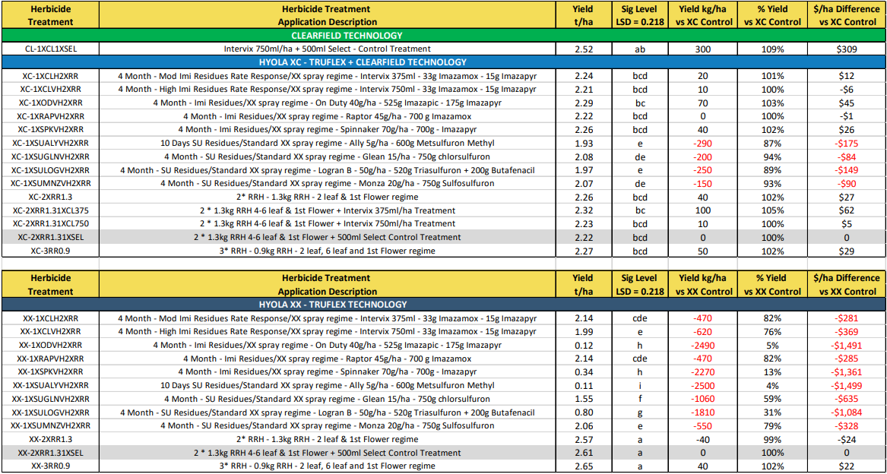Image resolution: width=887 pixels, height=474 pixels.
Task: Click the shaded XC-2XRR1.31XSEL control cell
Action: (x=50, y=237)
